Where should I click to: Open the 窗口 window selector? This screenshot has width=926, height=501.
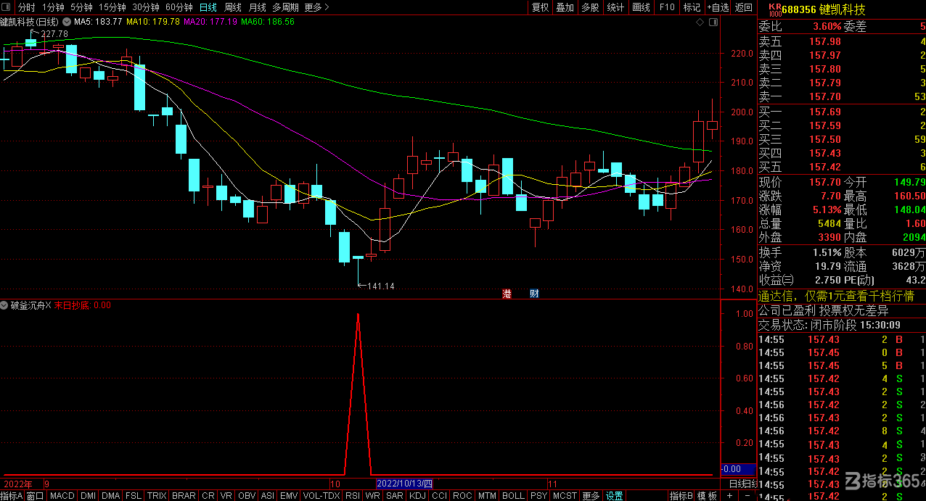coord(36,496)
